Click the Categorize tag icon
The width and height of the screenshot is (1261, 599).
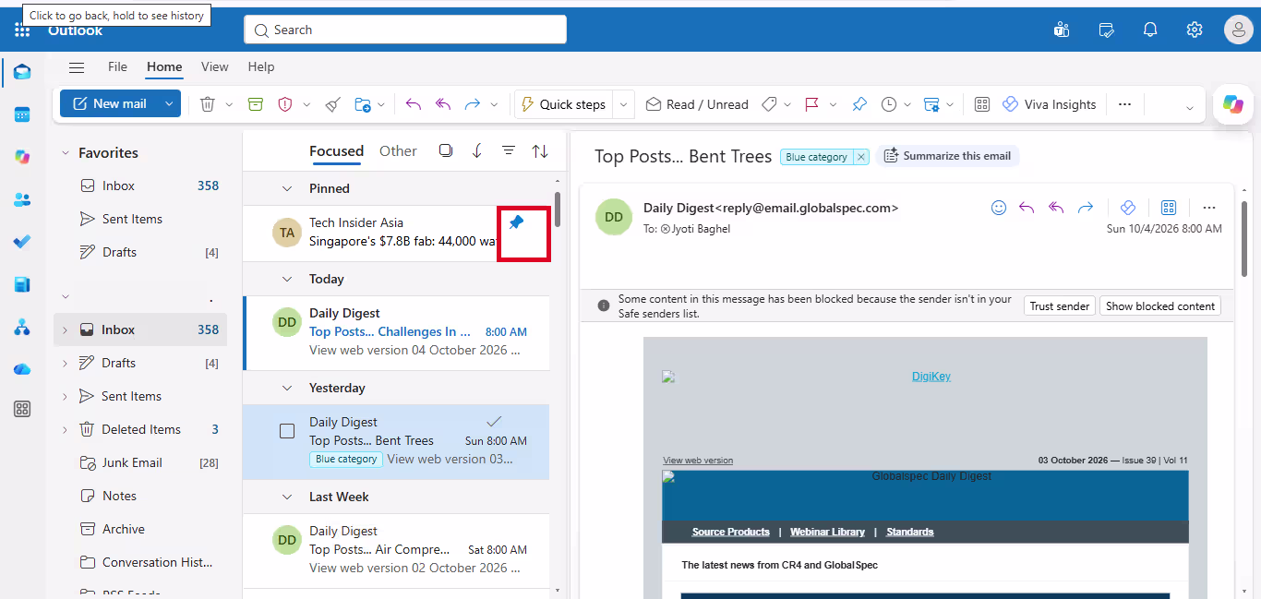[x=769, y=104]
